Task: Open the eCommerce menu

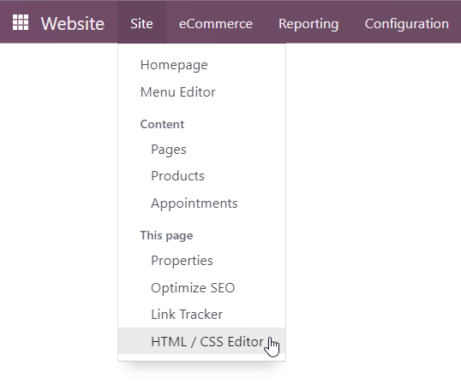Action: (216, 23)
